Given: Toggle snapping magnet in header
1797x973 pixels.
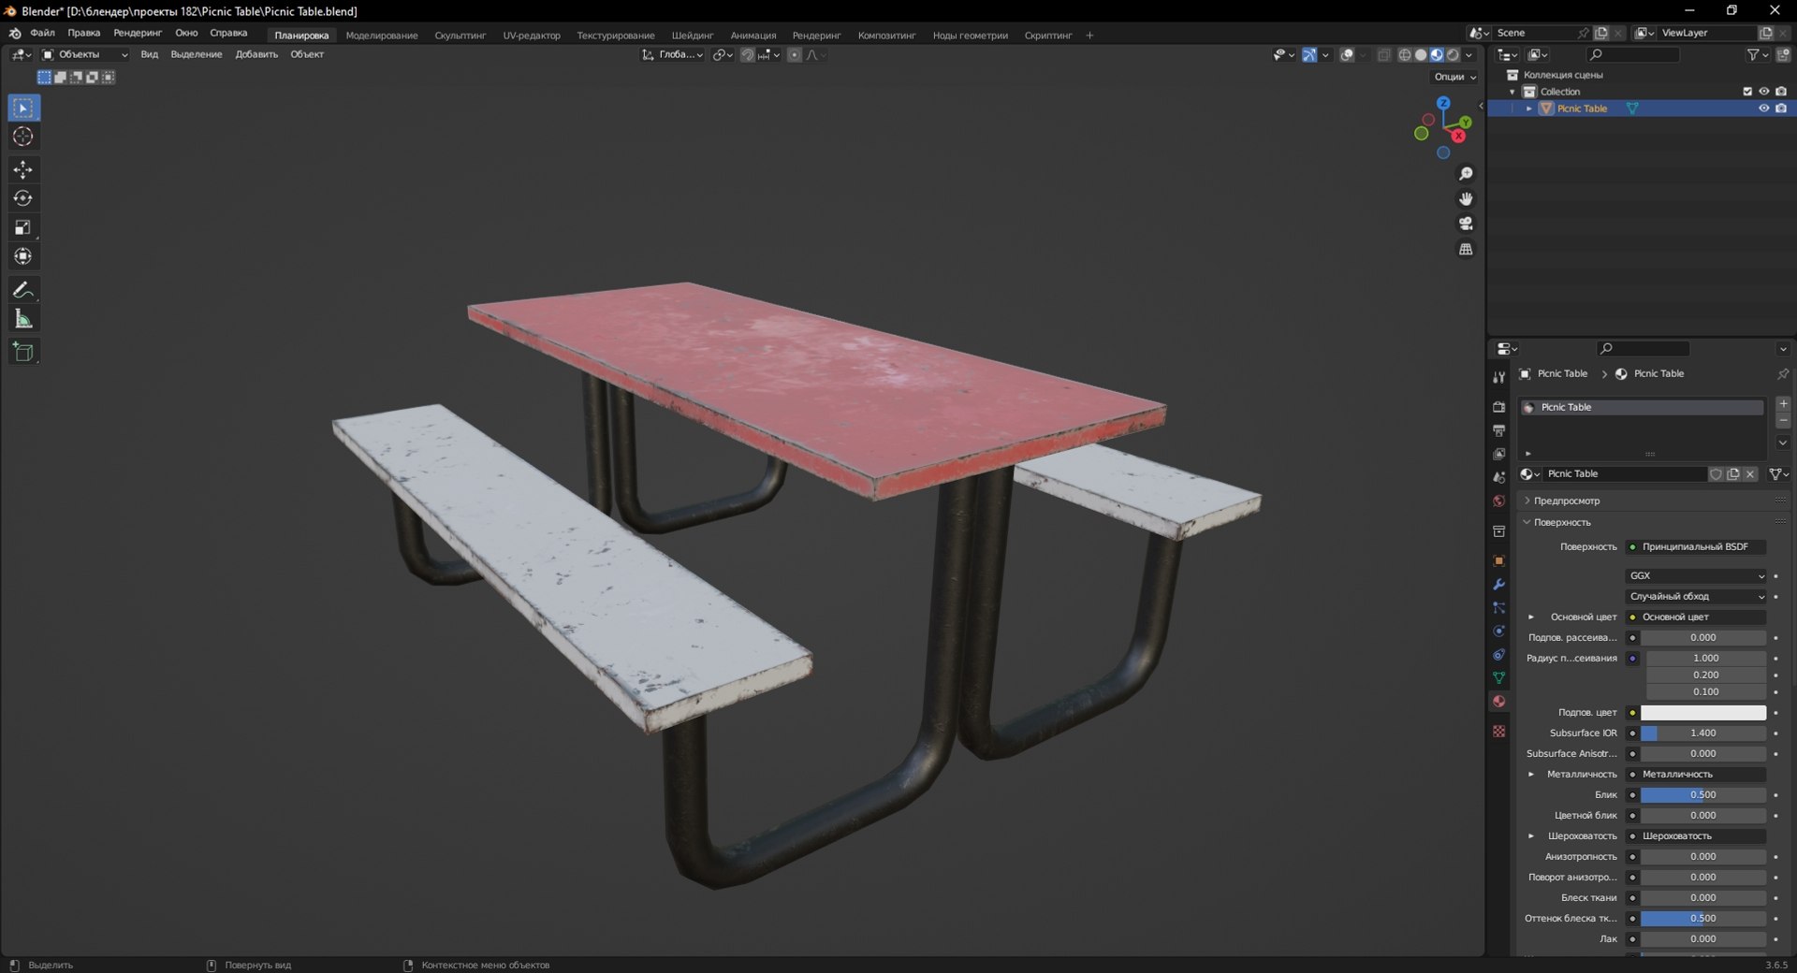Looking at the screenshot, I should click(747, 55).
